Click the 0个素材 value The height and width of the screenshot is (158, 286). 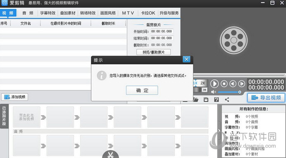tap(252, 154)
